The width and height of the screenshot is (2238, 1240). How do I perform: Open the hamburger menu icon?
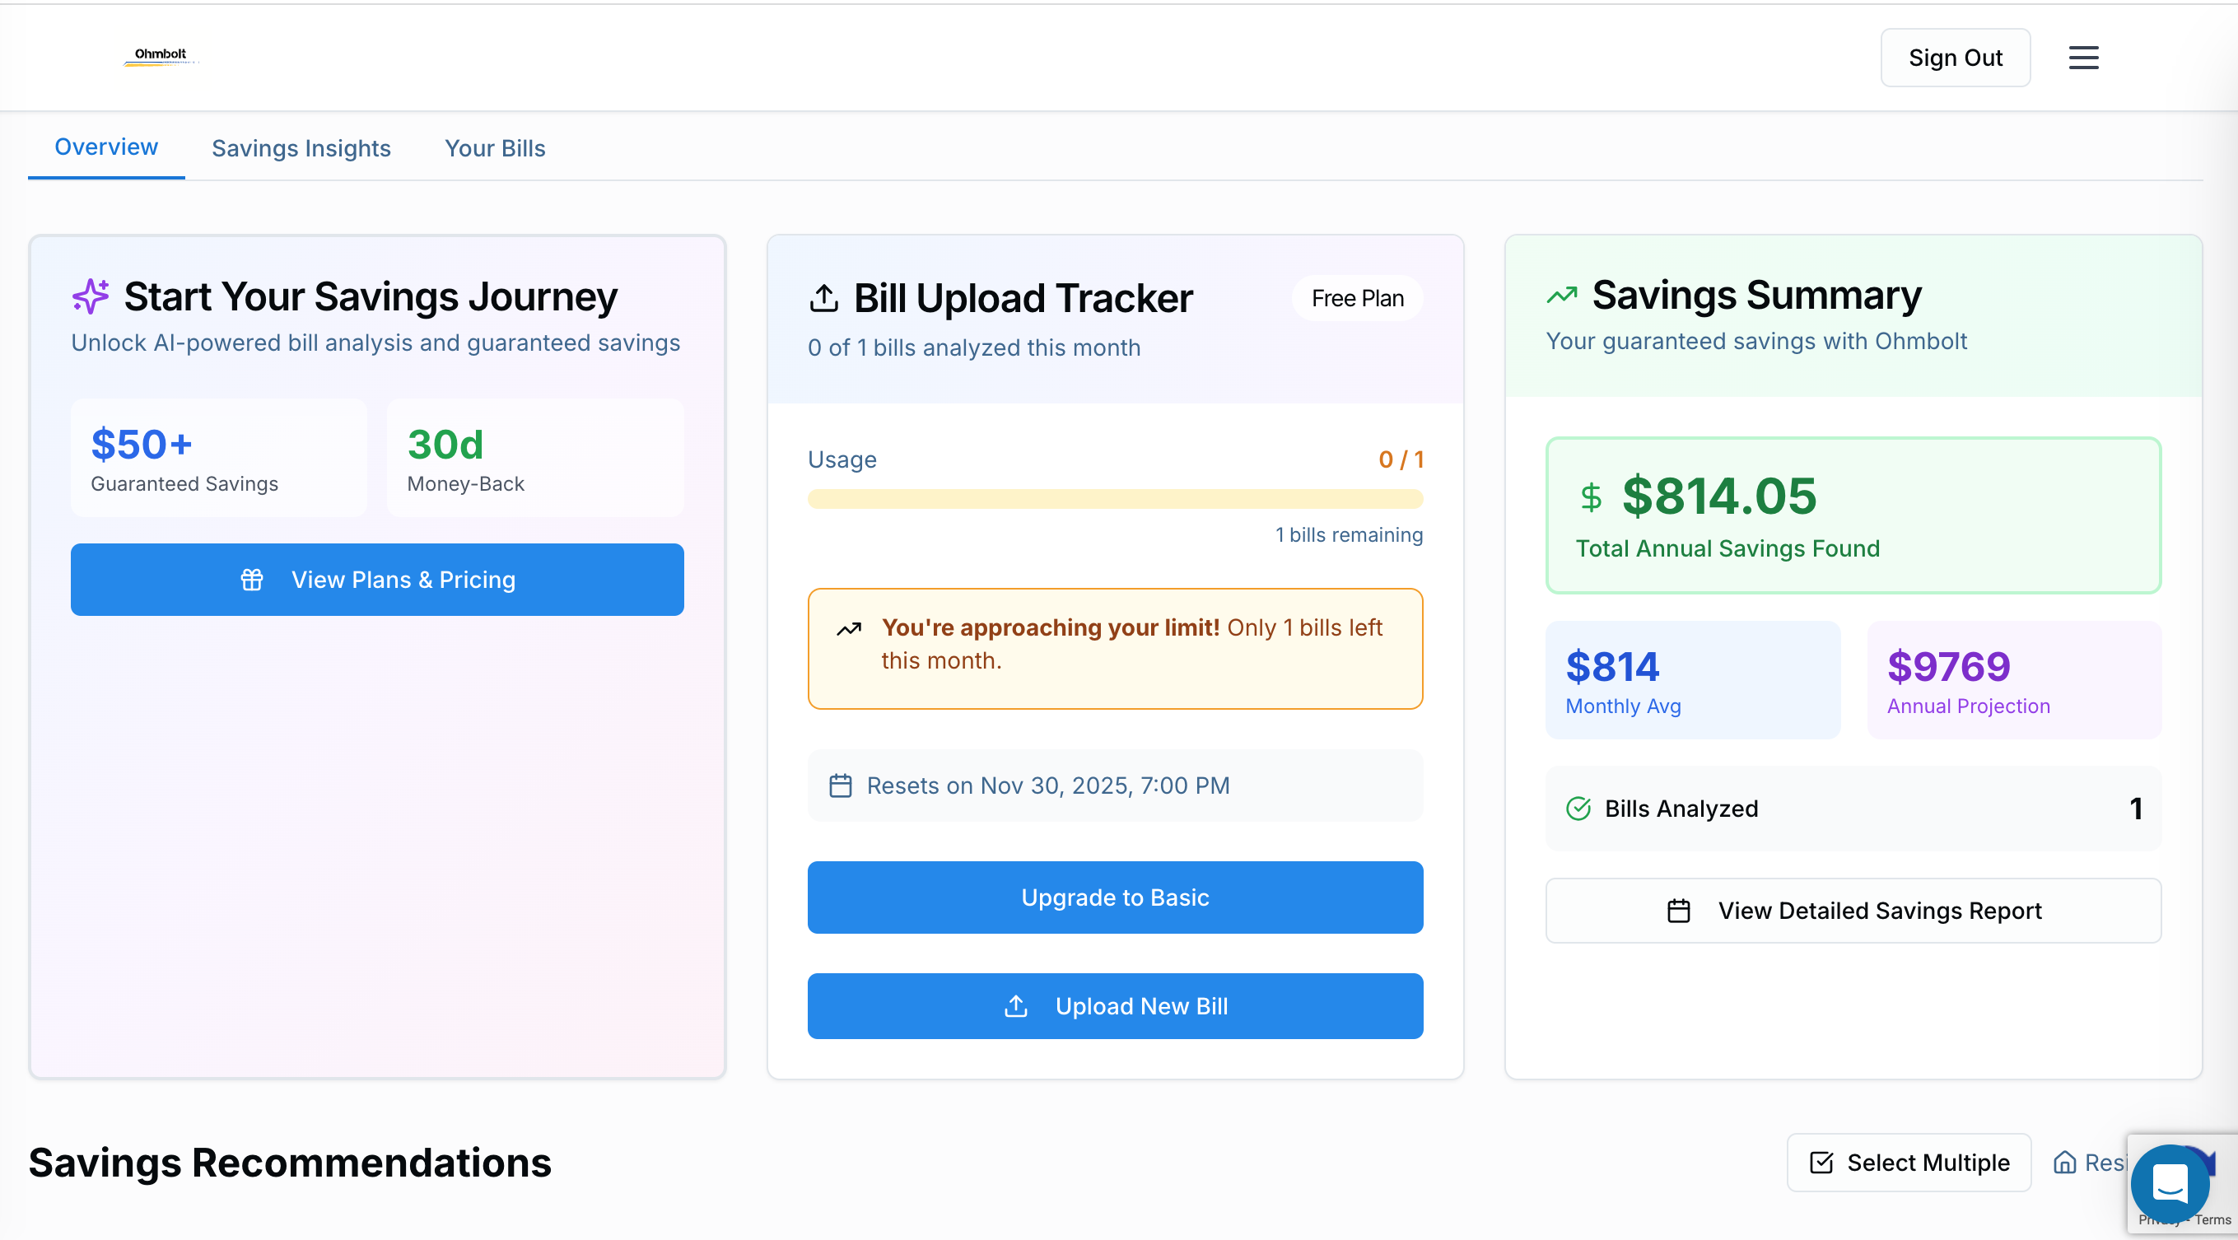coord(2082,58)
